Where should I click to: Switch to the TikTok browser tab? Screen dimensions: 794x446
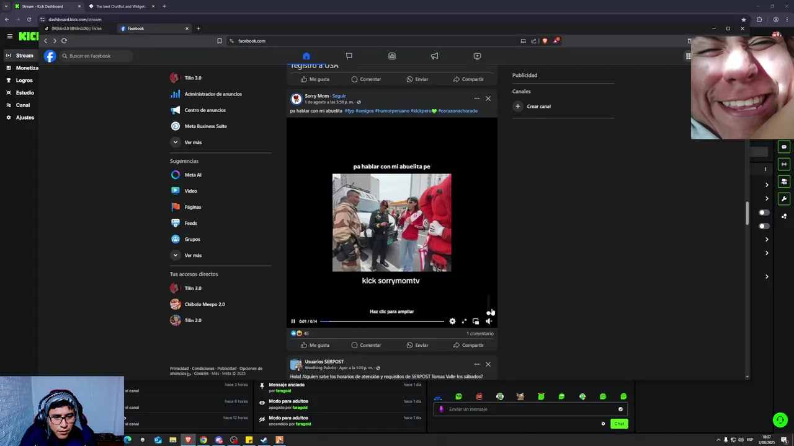coord(77,28)
